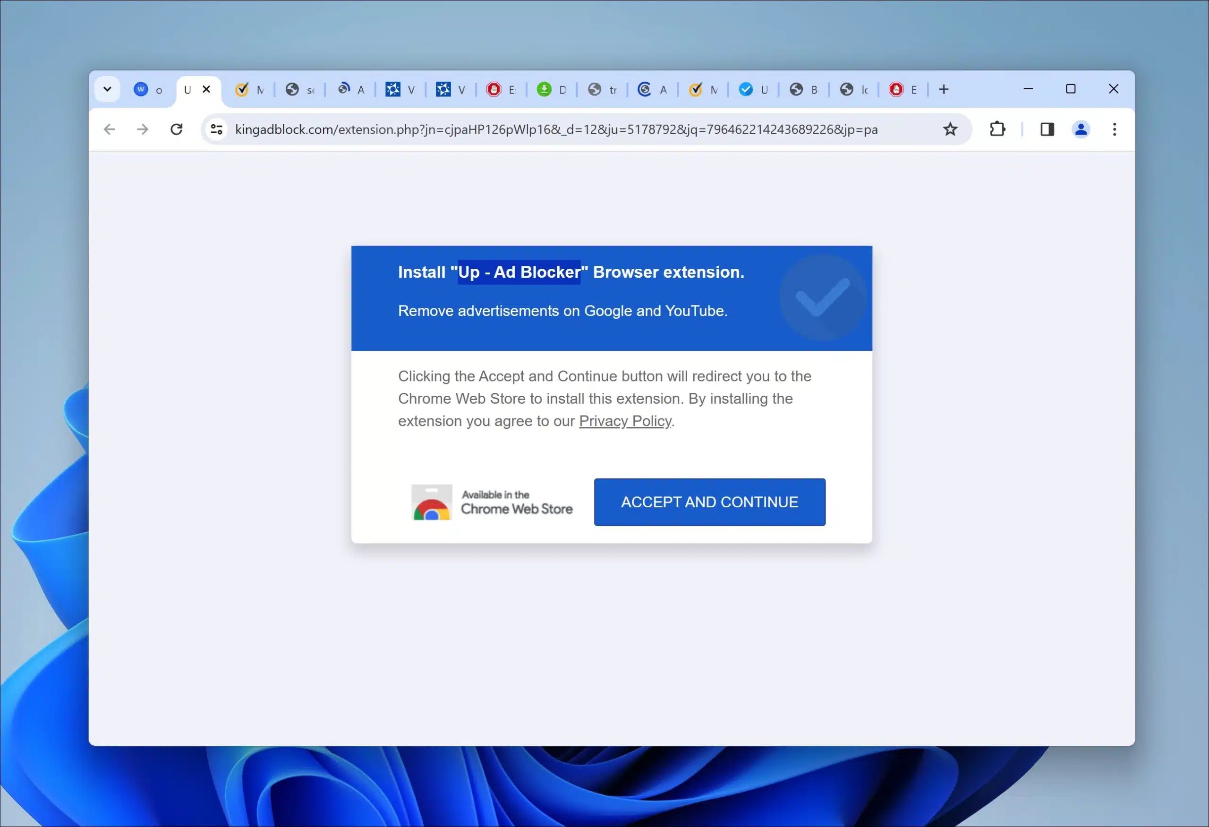
Task: Open a new tab with the plus button
Action: [x=944, y=89]
